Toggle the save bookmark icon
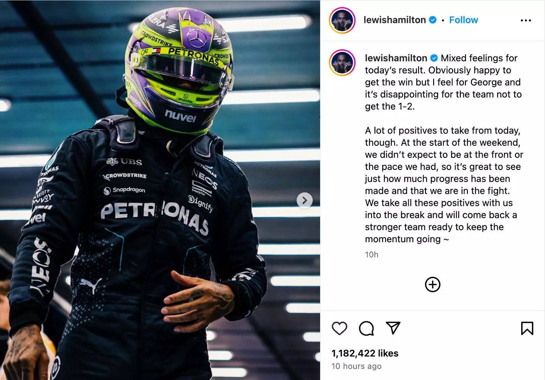545x380 pixels. click(x=527, y=328)
